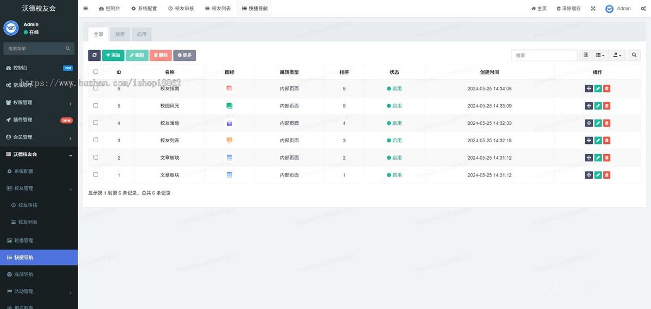Click the Admin avatar in top bar
The image size is (651, 309).
pos(609,9)
